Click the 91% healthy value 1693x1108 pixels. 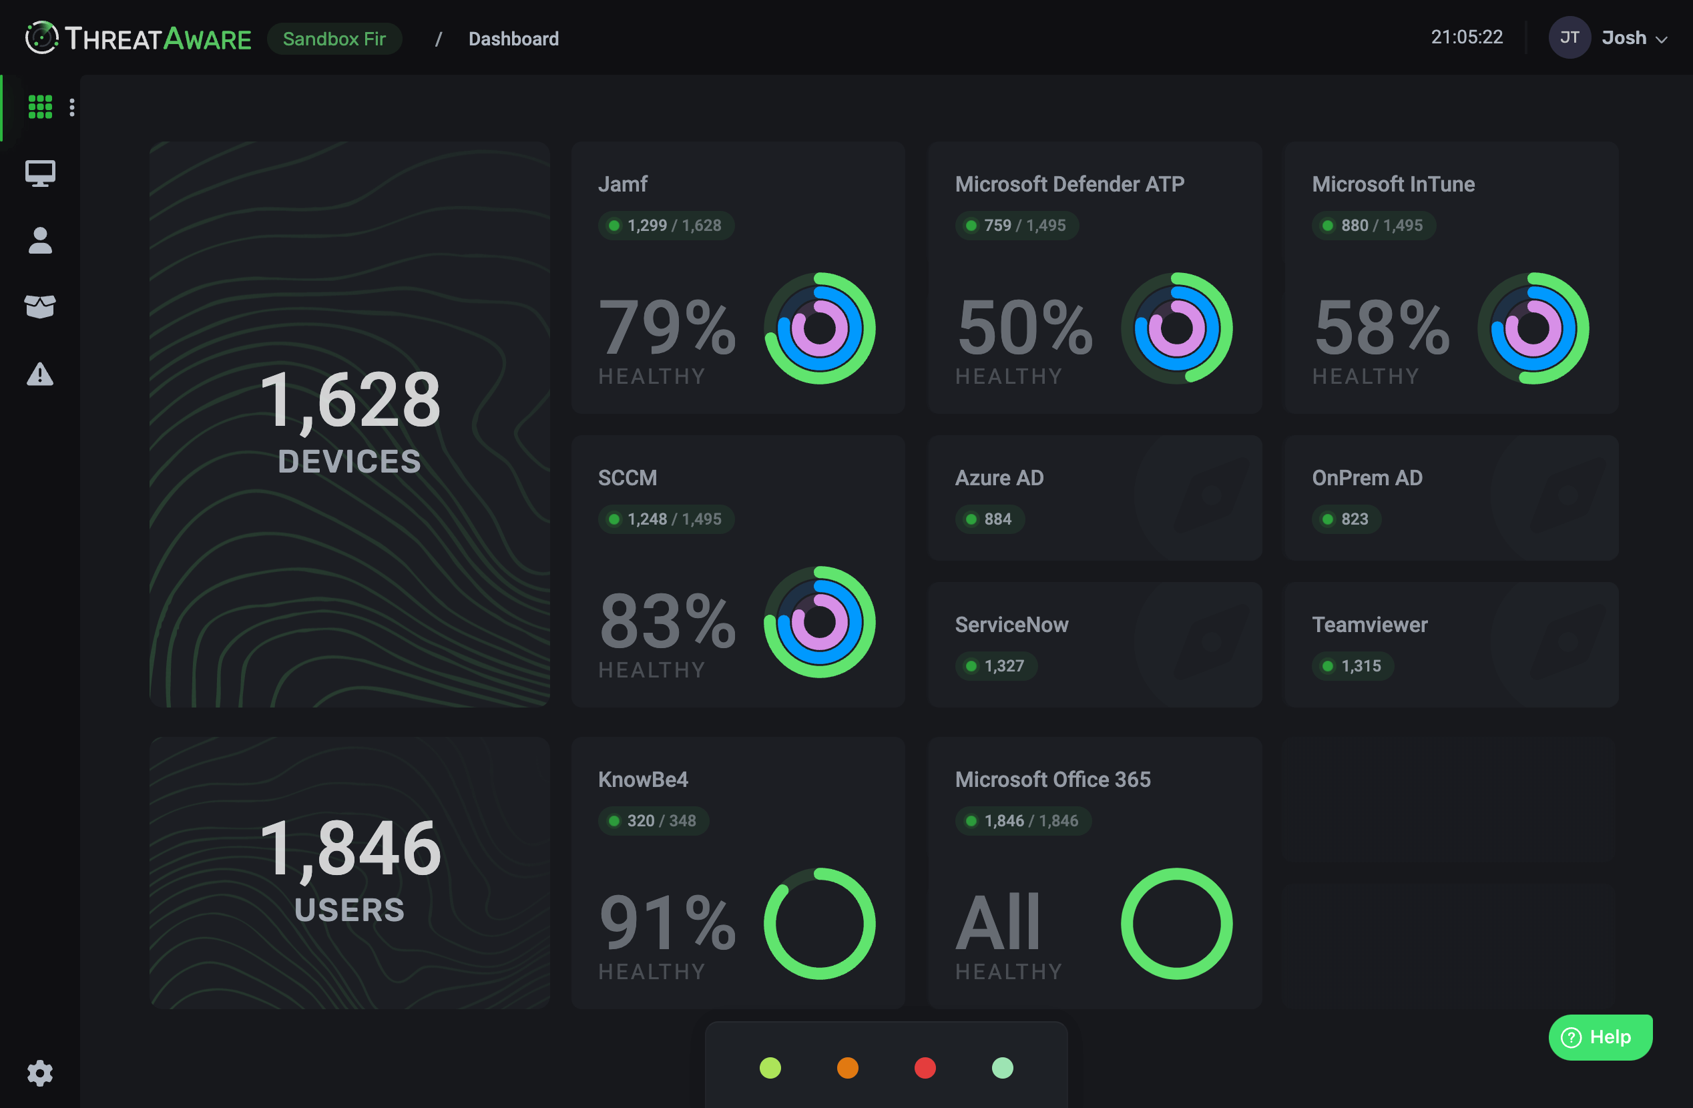[x=667, y=922]
